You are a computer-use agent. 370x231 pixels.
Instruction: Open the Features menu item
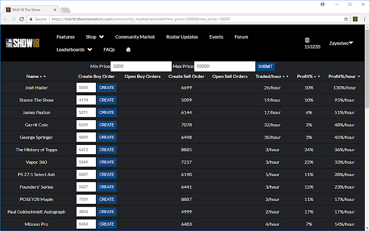(x=65, y=37)
